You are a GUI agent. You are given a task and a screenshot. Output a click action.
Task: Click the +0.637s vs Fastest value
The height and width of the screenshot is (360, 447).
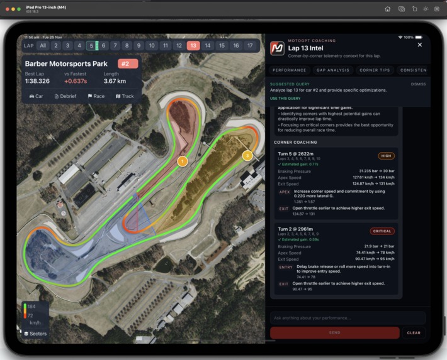tap(76, 81)
